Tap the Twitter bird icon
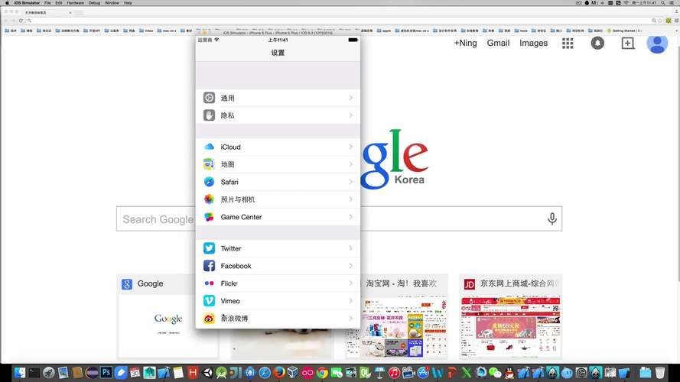Viewport: 680px width, 382px height. point(209,248)
